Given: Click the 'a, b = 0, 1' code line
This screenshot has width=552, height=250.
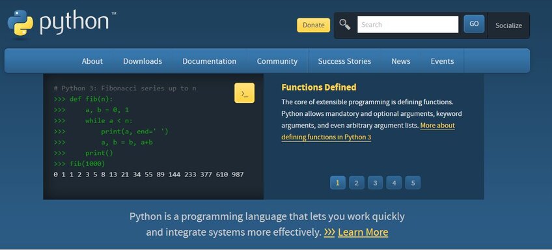Looking at the screenshot, I should [92, 110].
